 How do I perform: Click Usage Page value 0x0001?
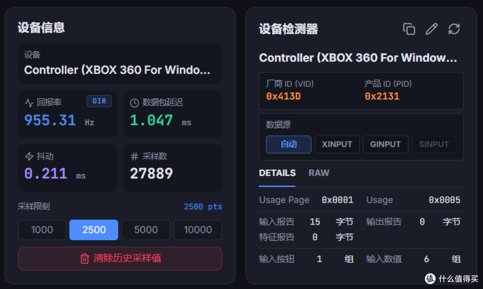pyautogui.click(x=337, y=200)
